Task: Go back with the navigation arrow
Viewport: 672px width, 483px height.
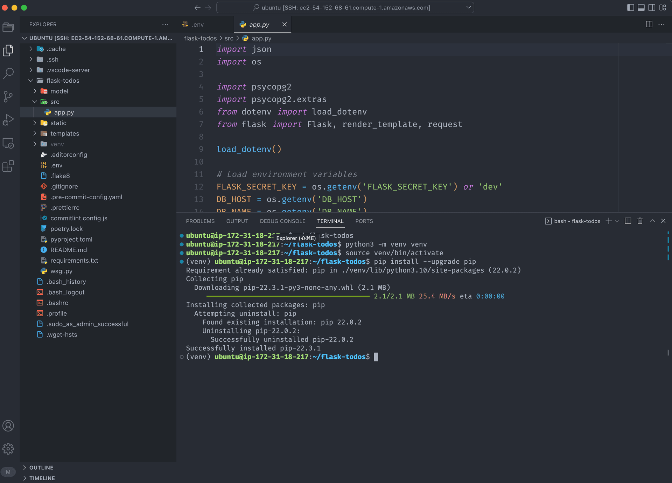Action: point(197,7)
